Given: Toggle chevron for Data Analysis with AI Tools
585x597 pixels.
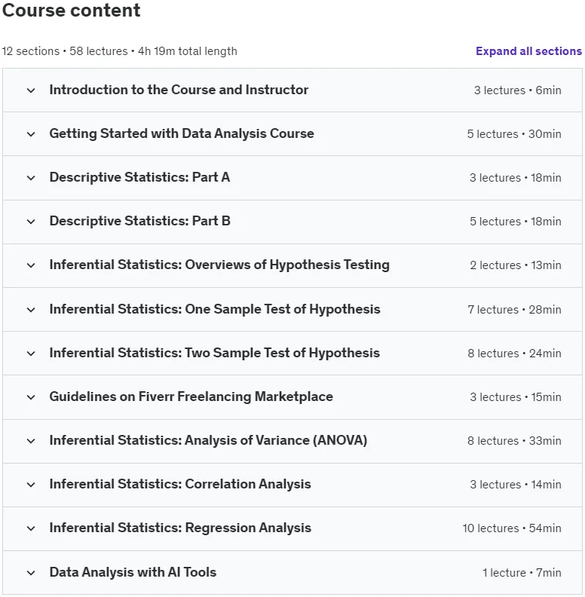Looking at the screenshot, I should tap(31, 573).
